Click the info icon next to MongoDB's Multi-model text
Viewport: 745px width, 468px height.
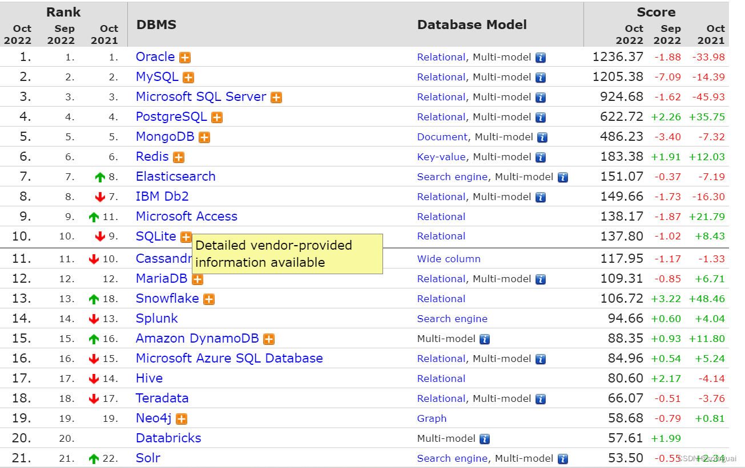click(x=542, y=137)
